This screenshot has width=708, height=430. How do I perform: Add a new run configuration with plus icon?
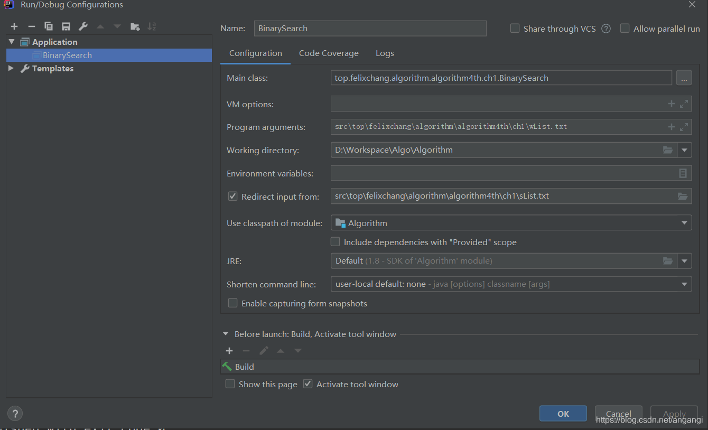tap(14, 26)
